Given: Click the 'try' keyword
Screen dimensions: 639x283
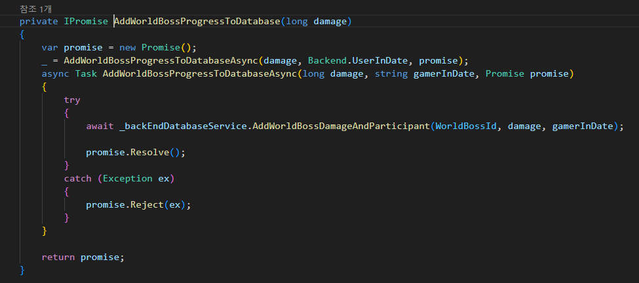Looking at the screenshot, I should pyautogui.click(x=72, y=100).
